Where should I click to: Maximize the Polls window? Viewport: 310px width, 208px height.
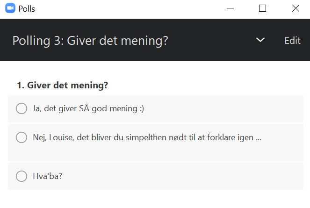(262, 8)
